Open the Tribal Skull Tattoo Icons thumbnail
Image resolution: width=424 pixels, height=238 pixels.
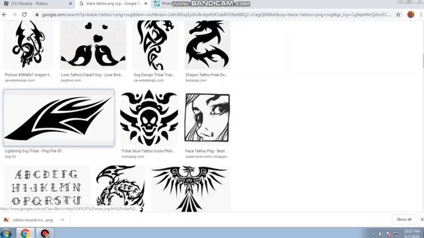149,118
